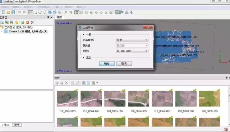Confirm the build mesh dialog with OK button
This screenshot has width=230, height=132.
[x=107, y=63]
